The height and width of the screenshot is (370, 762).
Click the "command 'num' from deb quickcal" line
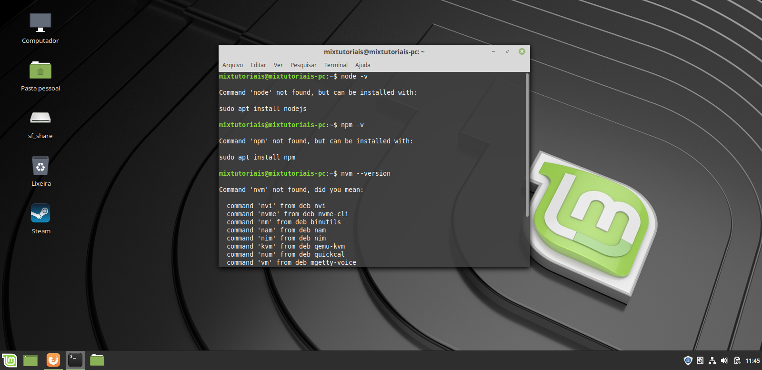[x=286, y=254]
